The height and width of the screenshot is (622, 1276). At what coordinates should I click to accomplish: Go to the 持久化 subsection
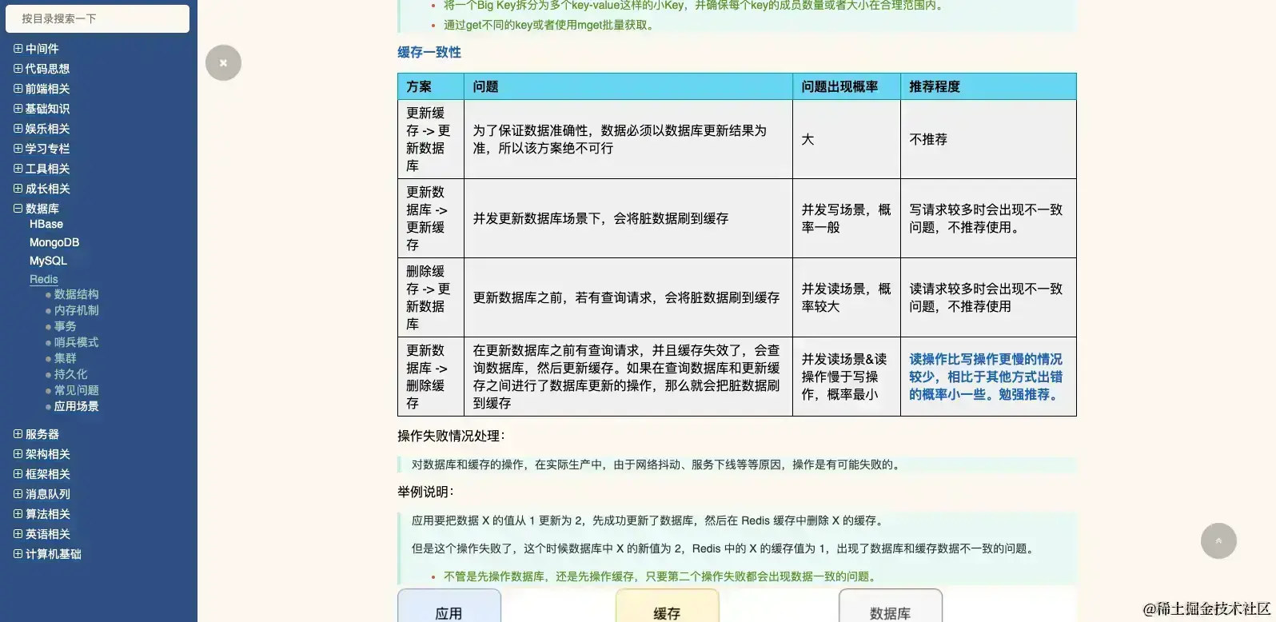(70, 374)
